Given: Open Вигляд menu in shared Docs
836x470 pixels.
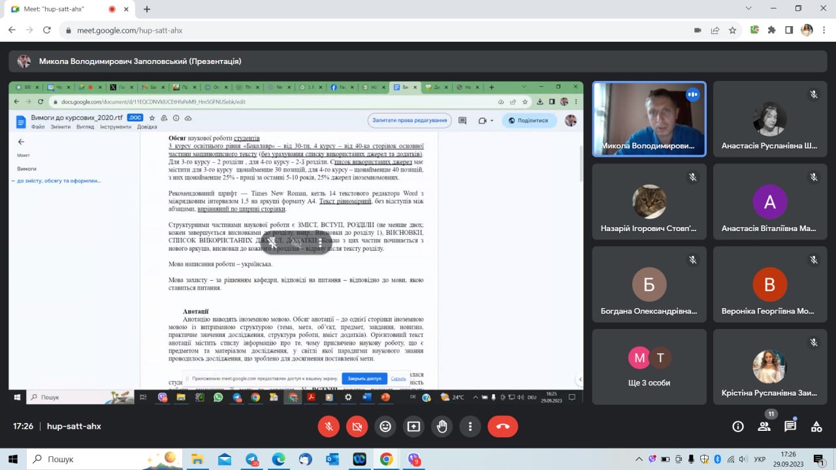Looking at the screenshot, I should pyautogui.click(x=85, y=127).
